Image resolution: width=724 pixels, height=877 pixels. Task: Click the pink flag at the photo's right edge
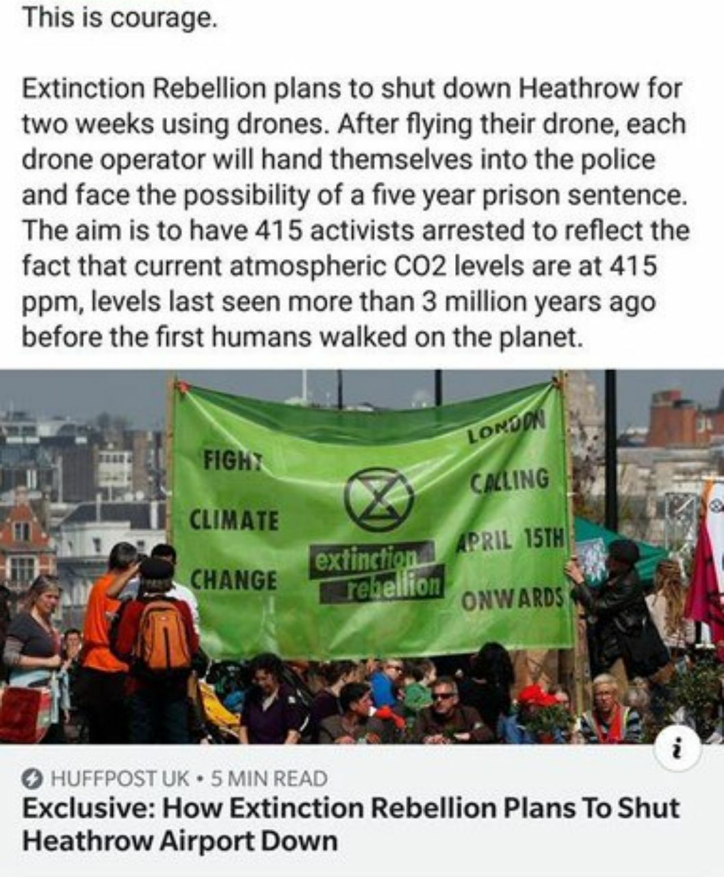click(x=707, y=562)
